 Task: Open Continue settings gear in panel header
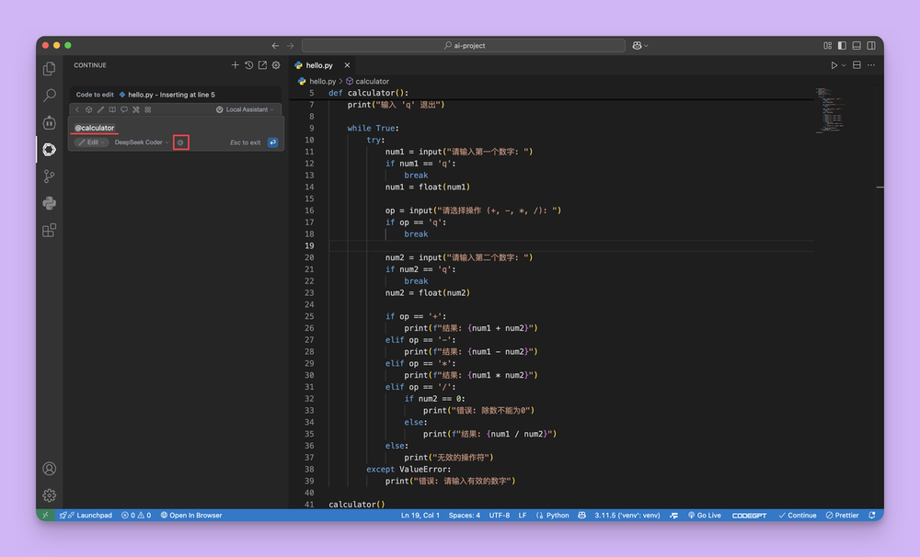tap(275, 65)
